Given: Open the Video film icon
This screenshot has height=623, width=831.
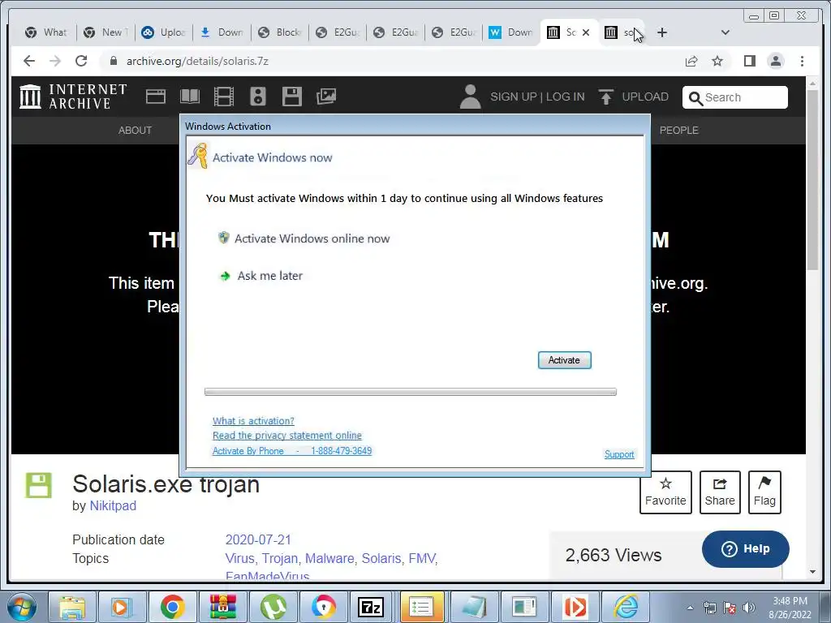Looking at the screenshot, I should tap(224, 97).
